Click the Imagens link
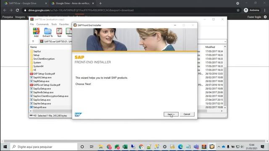269x151 pixels. 20,17
